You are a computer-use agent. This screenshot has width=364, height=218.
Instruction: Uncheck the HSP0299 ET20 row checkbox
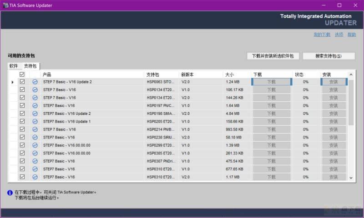tap(22, 145)
